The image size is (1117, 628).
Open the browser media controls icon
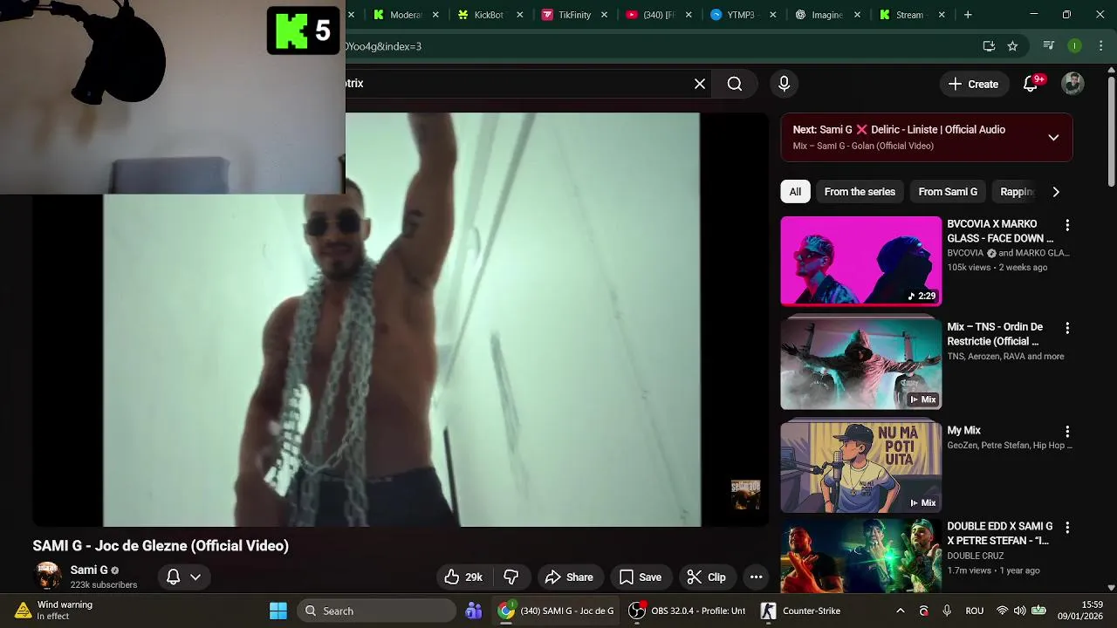click(1049, 46)
